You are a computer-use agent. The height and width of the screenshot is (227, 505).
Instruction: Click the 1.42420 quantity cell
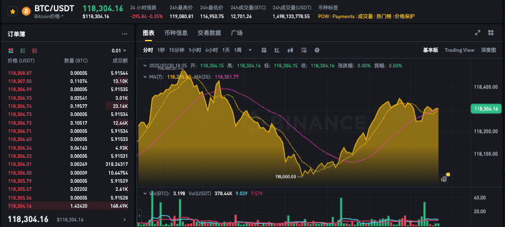point(79,206)
